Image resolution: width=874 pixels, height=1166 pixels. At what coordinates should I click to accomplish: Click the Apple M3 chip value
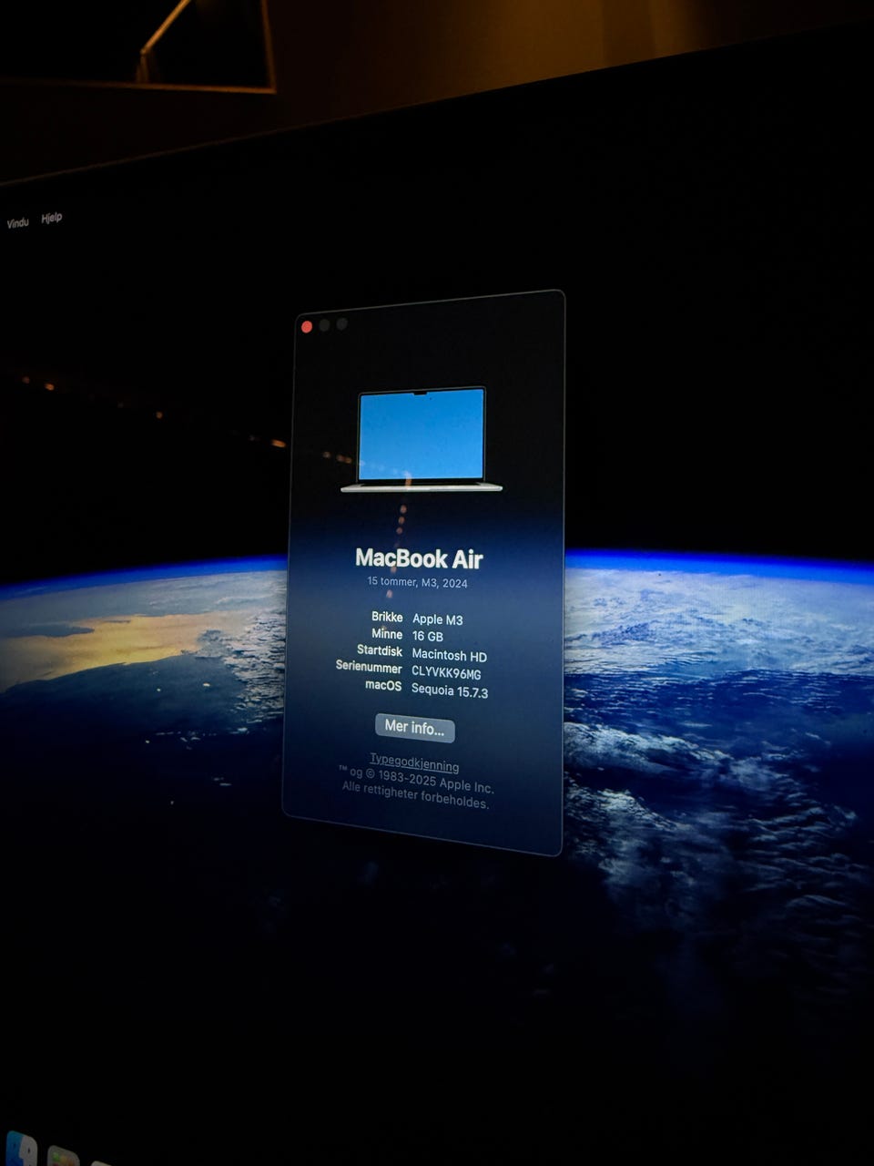(437, 619)
